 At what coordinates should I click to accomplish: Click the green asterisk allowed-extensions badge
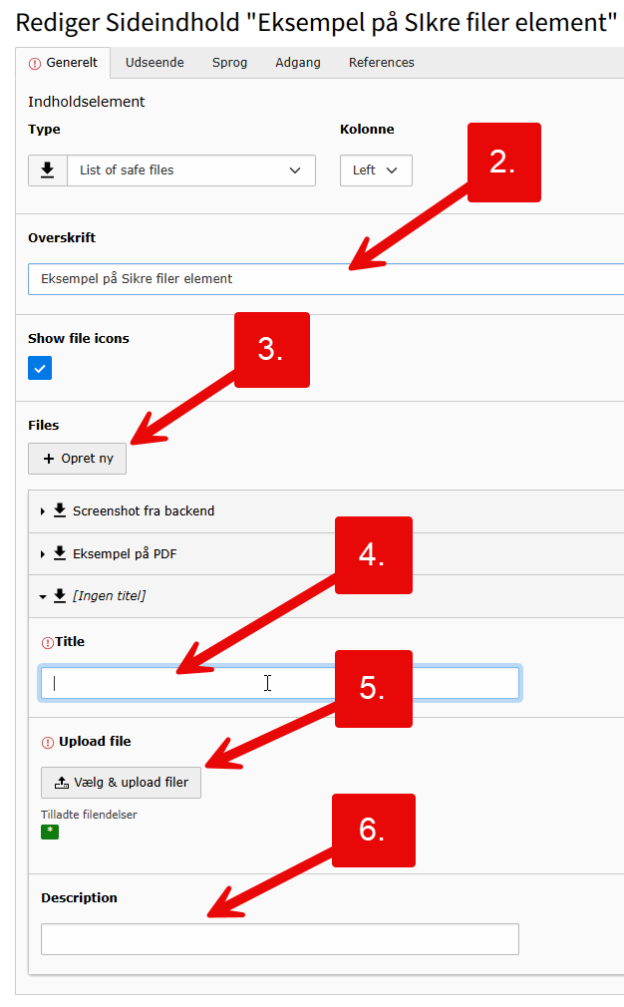[50, 832]
